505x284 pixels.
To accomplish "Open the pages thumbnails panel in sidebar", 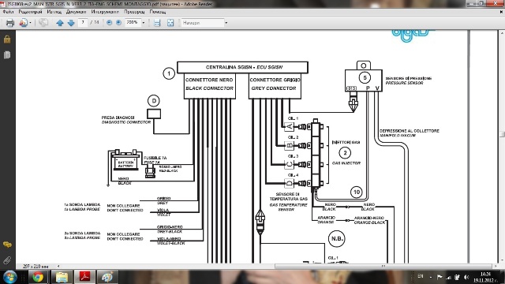I will [7, 54].
